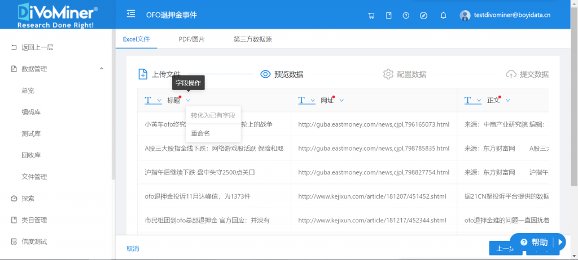Viewport: 578px width, 260px height.
Task: Open 回收库 in sidebar
Action: coord(31,155)
